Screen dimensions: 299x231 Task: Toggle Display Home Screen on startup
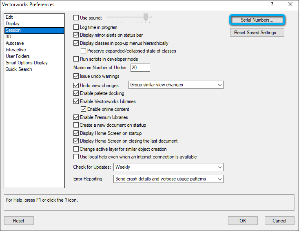coord(76,133)
